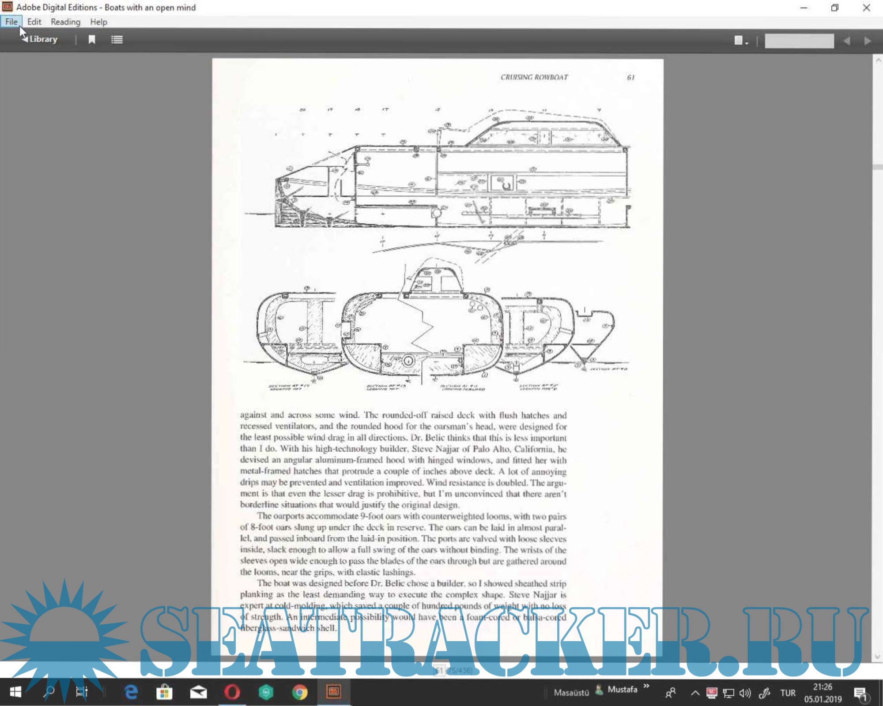Open the Opera browser from the taskbar
This screenshot has width=883, height=706.
tap(232, 692)
